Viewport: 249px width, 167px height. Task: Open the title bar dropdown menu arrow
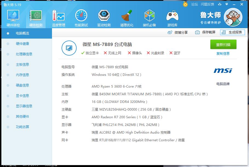227,4
